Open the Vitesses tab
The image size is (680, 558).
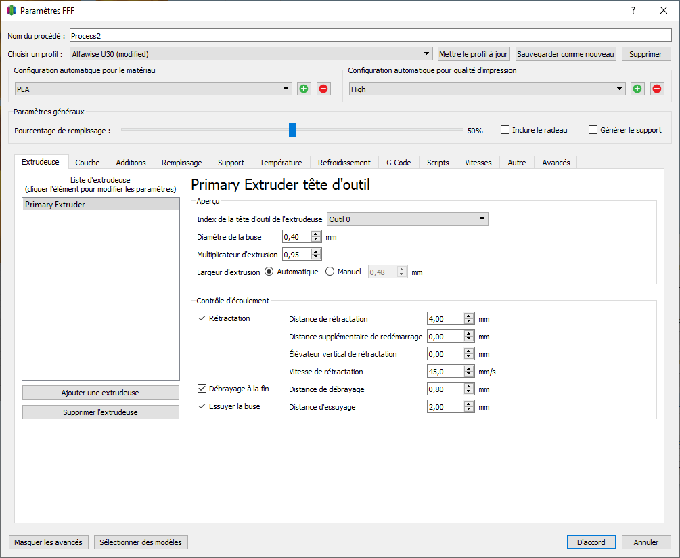pyautogui.click(x=478, y=163)
